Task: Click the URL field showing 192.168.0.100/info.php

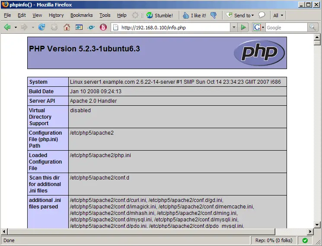Action: pyautogui.click(x=170, y=27)
